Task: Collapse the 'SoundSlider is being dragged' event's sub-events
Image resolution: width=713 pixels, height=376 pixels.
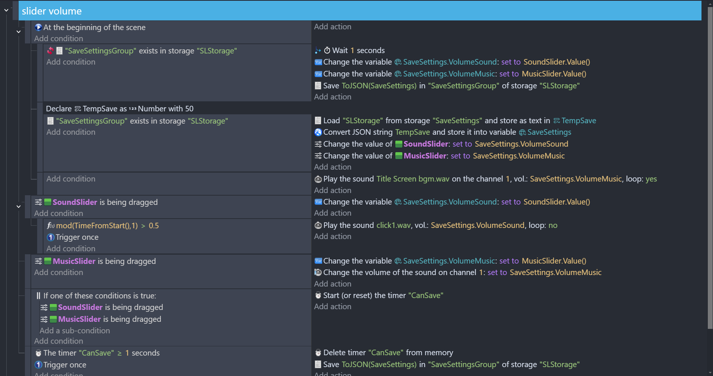Action: point(19,206)
